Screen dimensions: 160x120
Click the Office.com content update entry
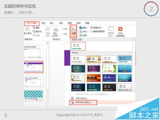(93, 94)
